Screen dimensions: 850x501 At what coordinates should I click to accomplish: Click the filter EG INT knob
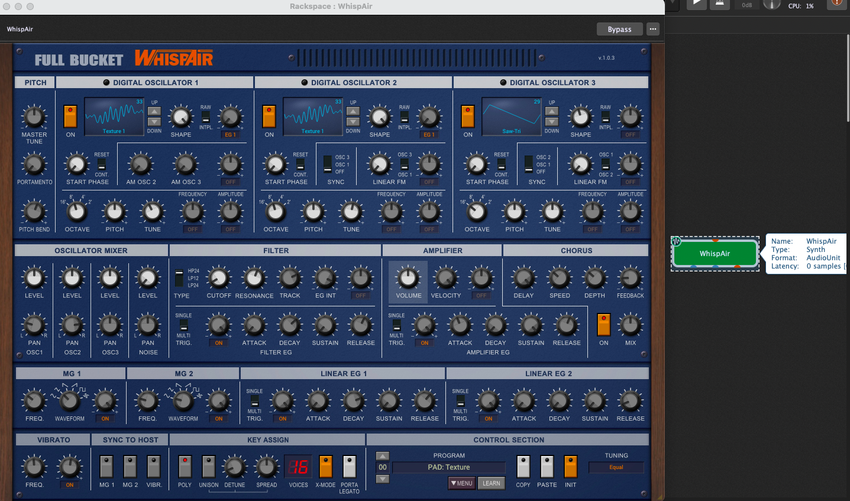[x=325, y=278]
